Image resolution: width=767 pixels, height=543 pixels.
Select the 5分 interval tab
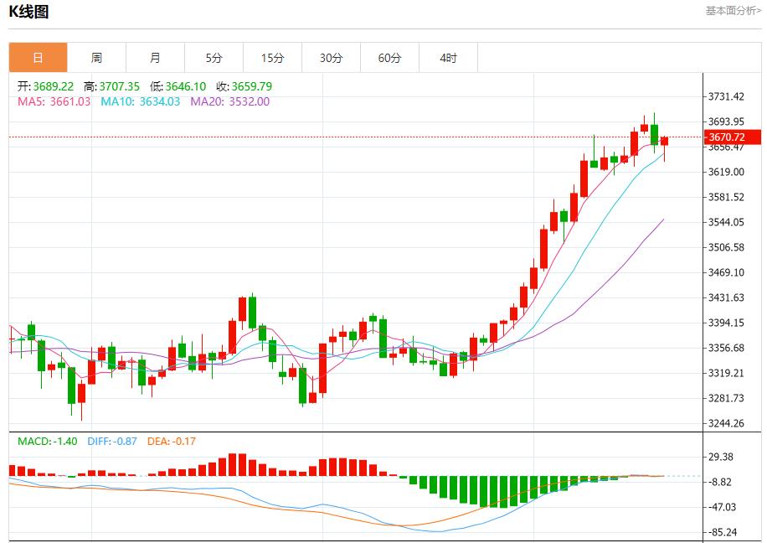click(x=214, y=58)
